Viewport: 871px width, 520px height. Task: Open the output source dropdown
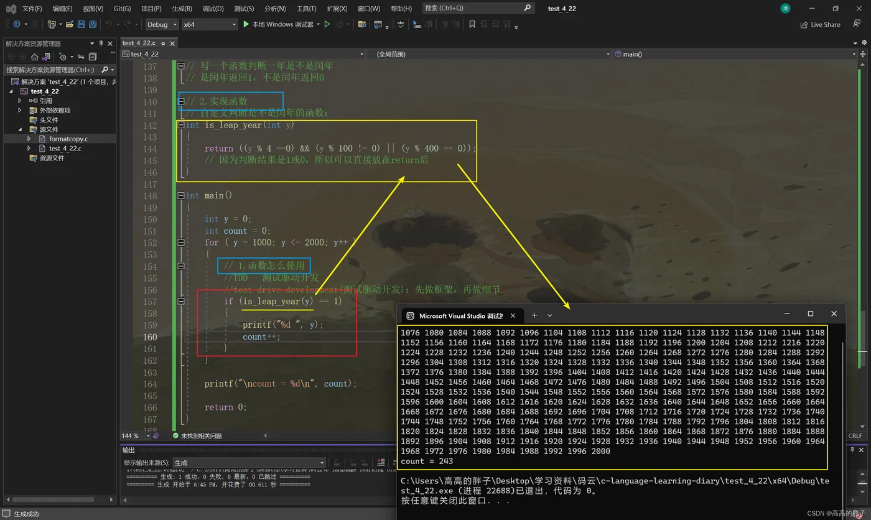250,462
